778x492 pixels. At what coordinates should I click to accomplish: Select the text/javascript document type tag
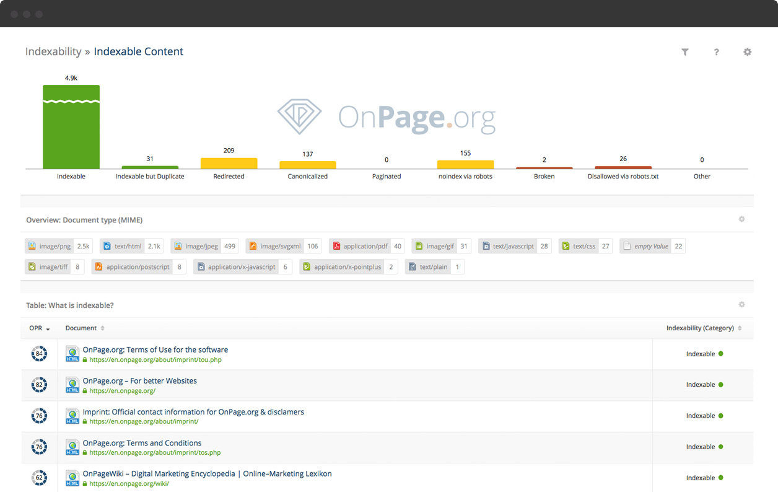click(515, 246)
